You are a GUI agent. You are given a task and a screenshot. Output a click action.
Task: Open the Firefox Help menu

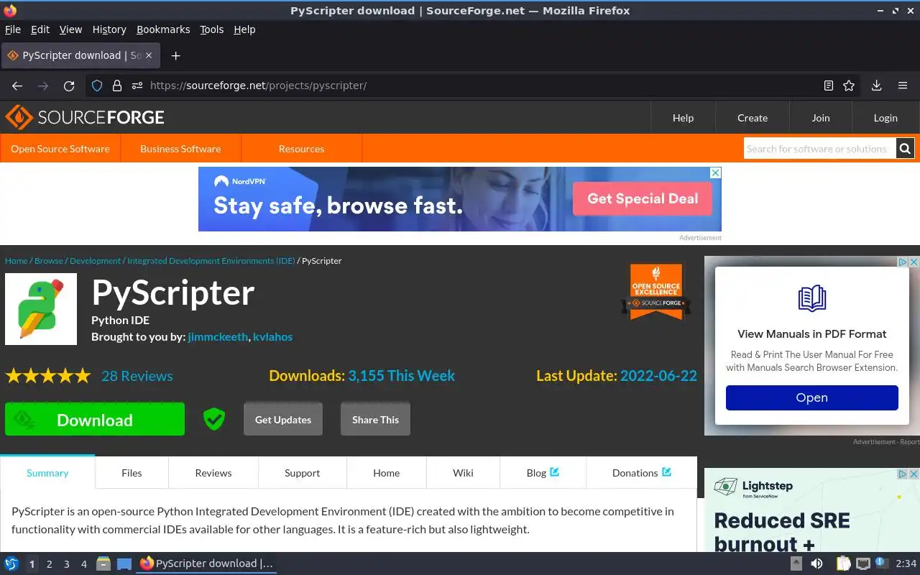tap(244, 29)
